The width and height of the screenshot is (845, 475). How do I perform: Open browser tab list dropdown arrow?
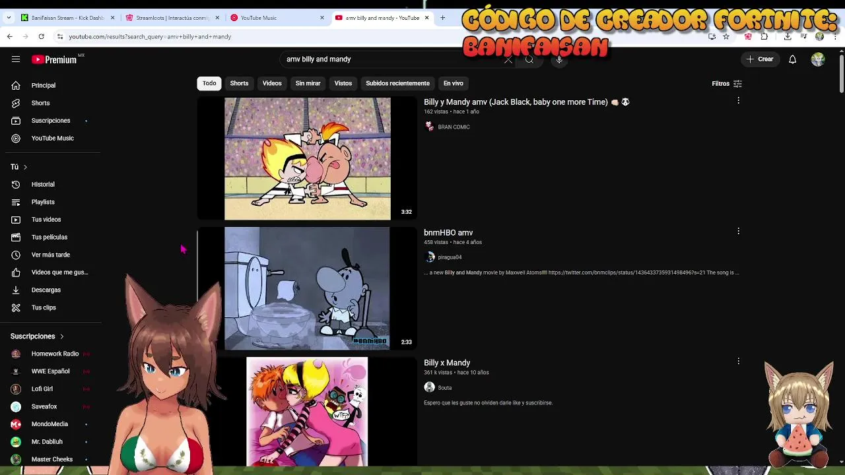(9, 18)
